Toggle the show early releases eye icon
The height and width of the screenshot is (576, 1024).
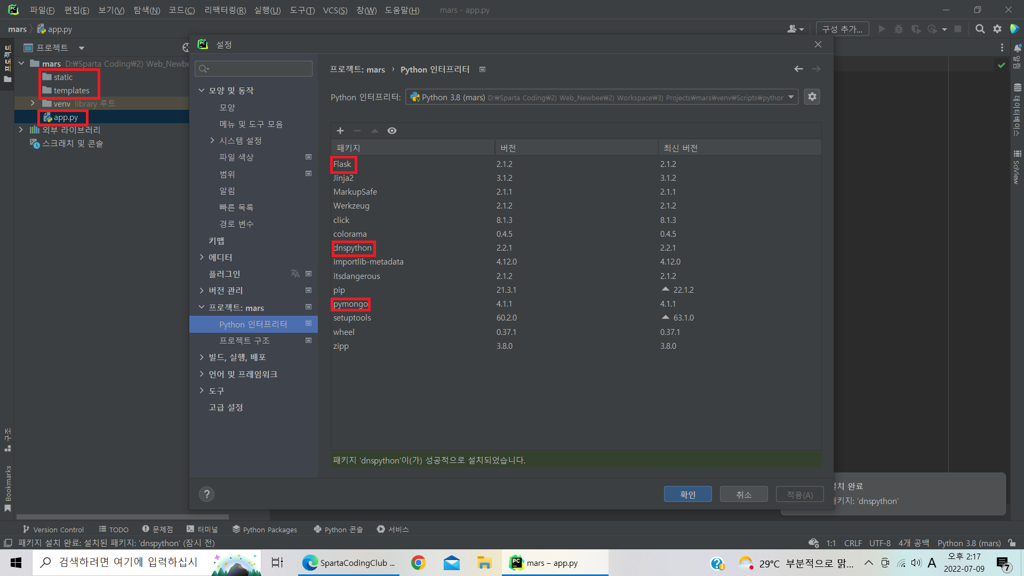tap(392, 131)
